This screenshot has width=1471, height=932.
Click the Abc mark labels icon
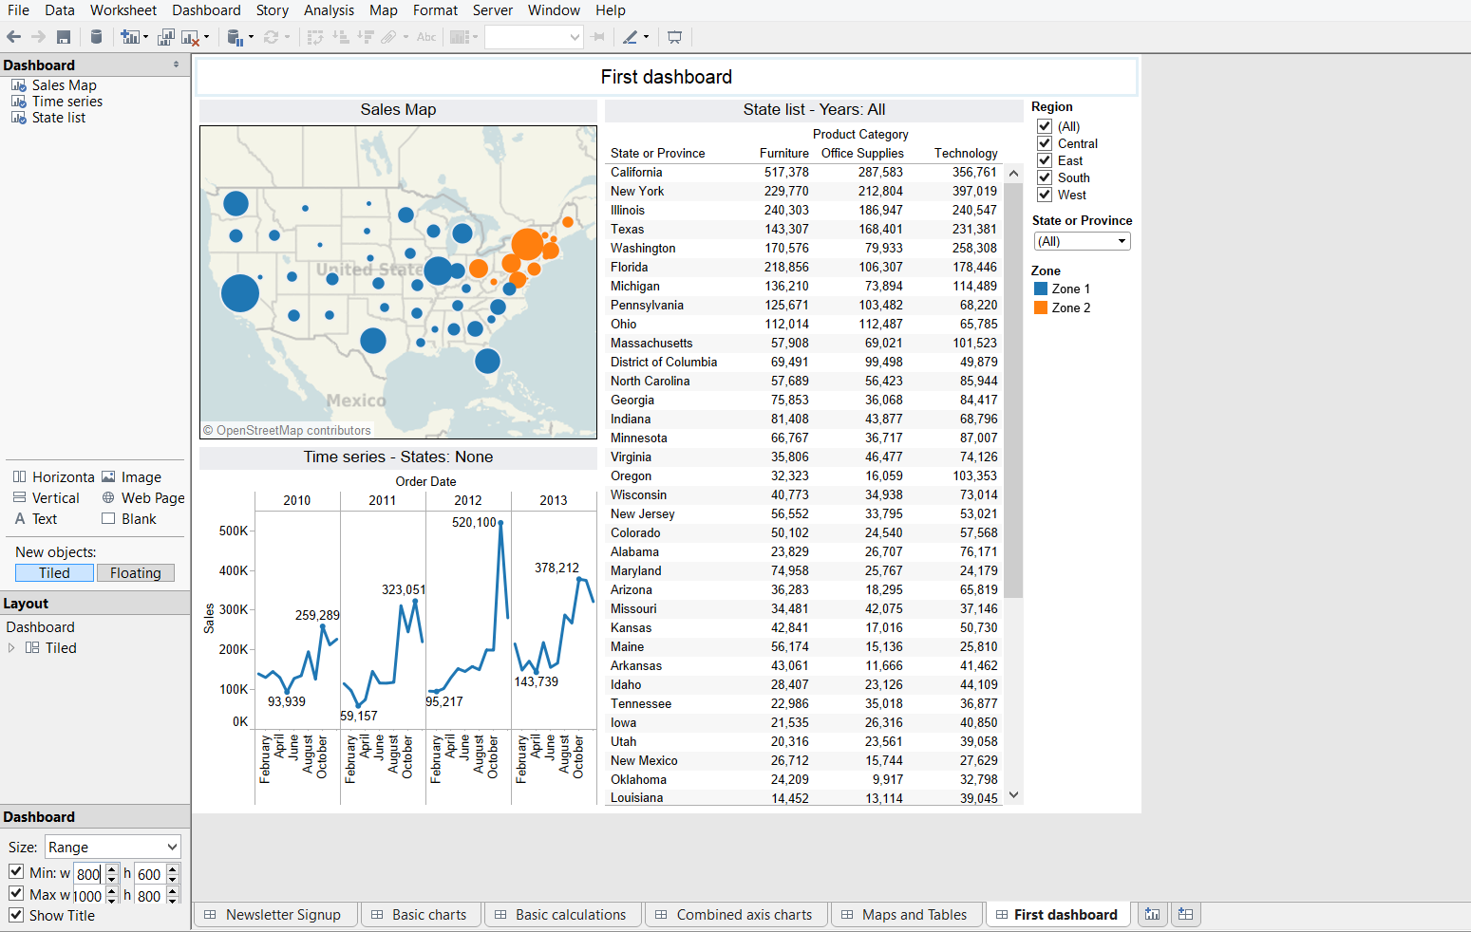click(x=426, y=37)
